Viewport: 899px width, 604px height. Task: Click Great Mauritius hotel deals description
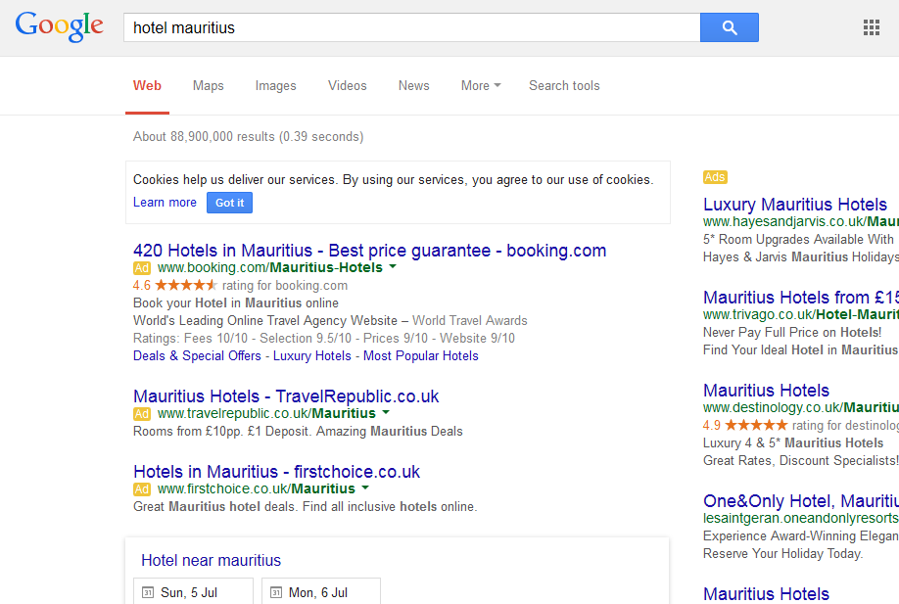point(305,506)
